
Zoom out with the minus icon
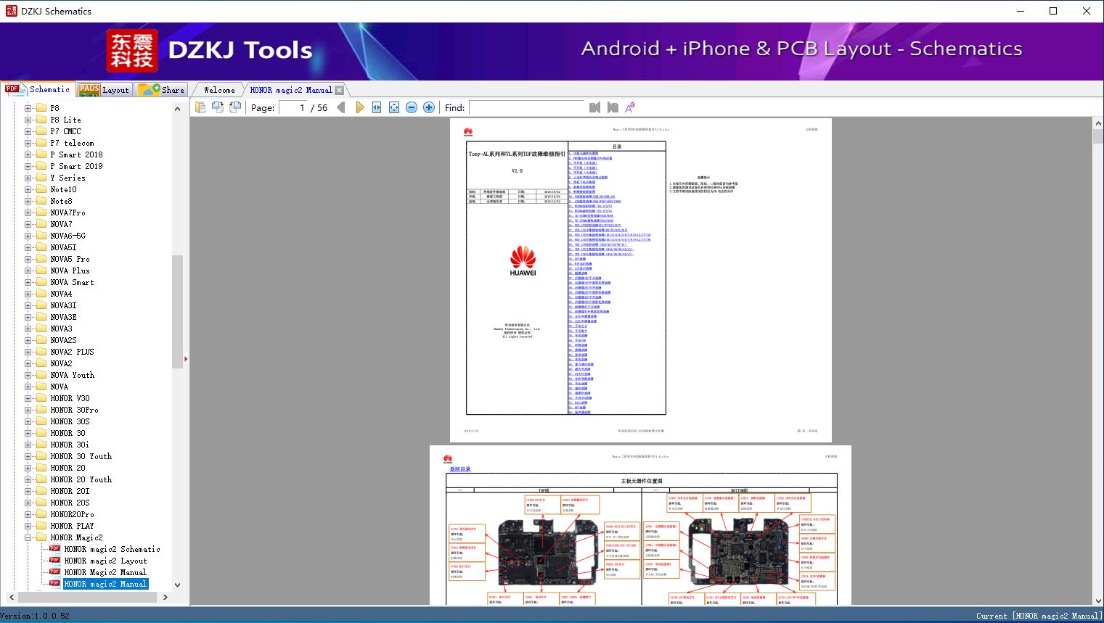point(412,107)
